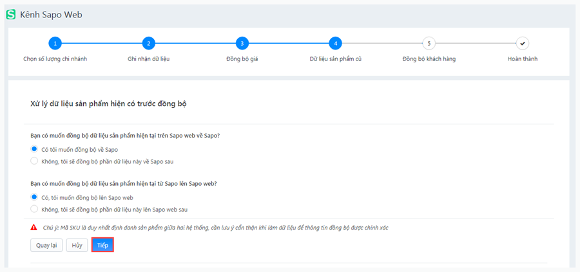
Task: Click the red warning triangle icon
Action: [34, 228]
